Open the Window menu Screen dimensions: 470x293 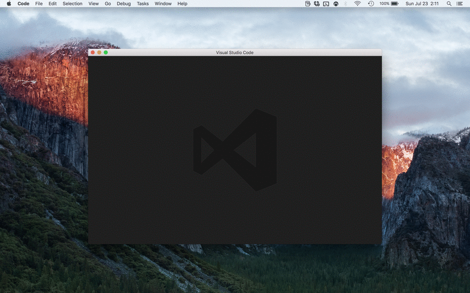tap(163, 3)
